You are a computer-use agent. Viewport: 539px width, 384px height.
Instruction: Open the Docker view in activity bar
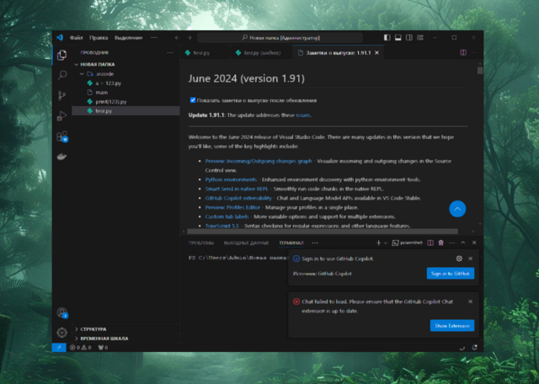(x=61, y=157)
